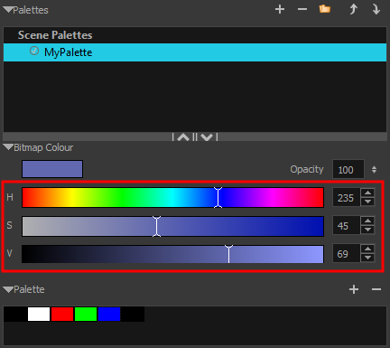The width and height of the screenshot is (390, 348).
Task: Decrease Saturation with down stepper arrow
Action: pos(367,230)
